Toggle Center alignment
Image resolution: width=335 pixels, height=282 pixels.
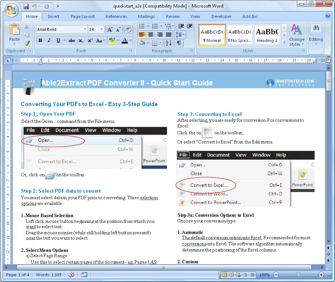(151, 34)
